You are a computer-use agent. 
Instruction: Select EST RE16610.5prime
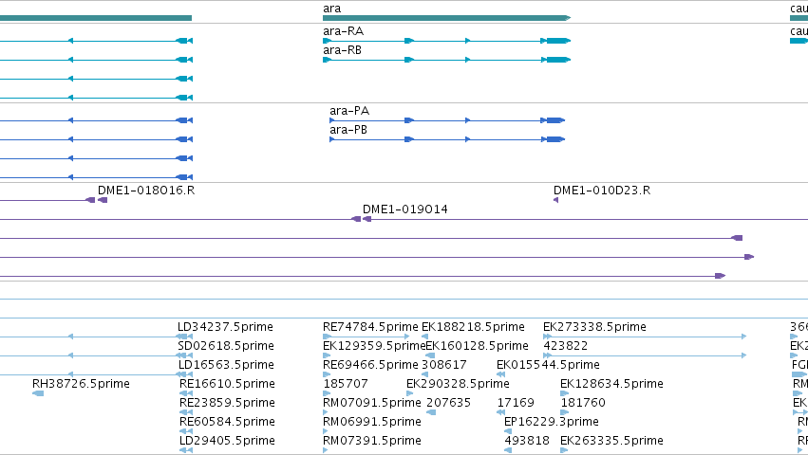[227, 384]
